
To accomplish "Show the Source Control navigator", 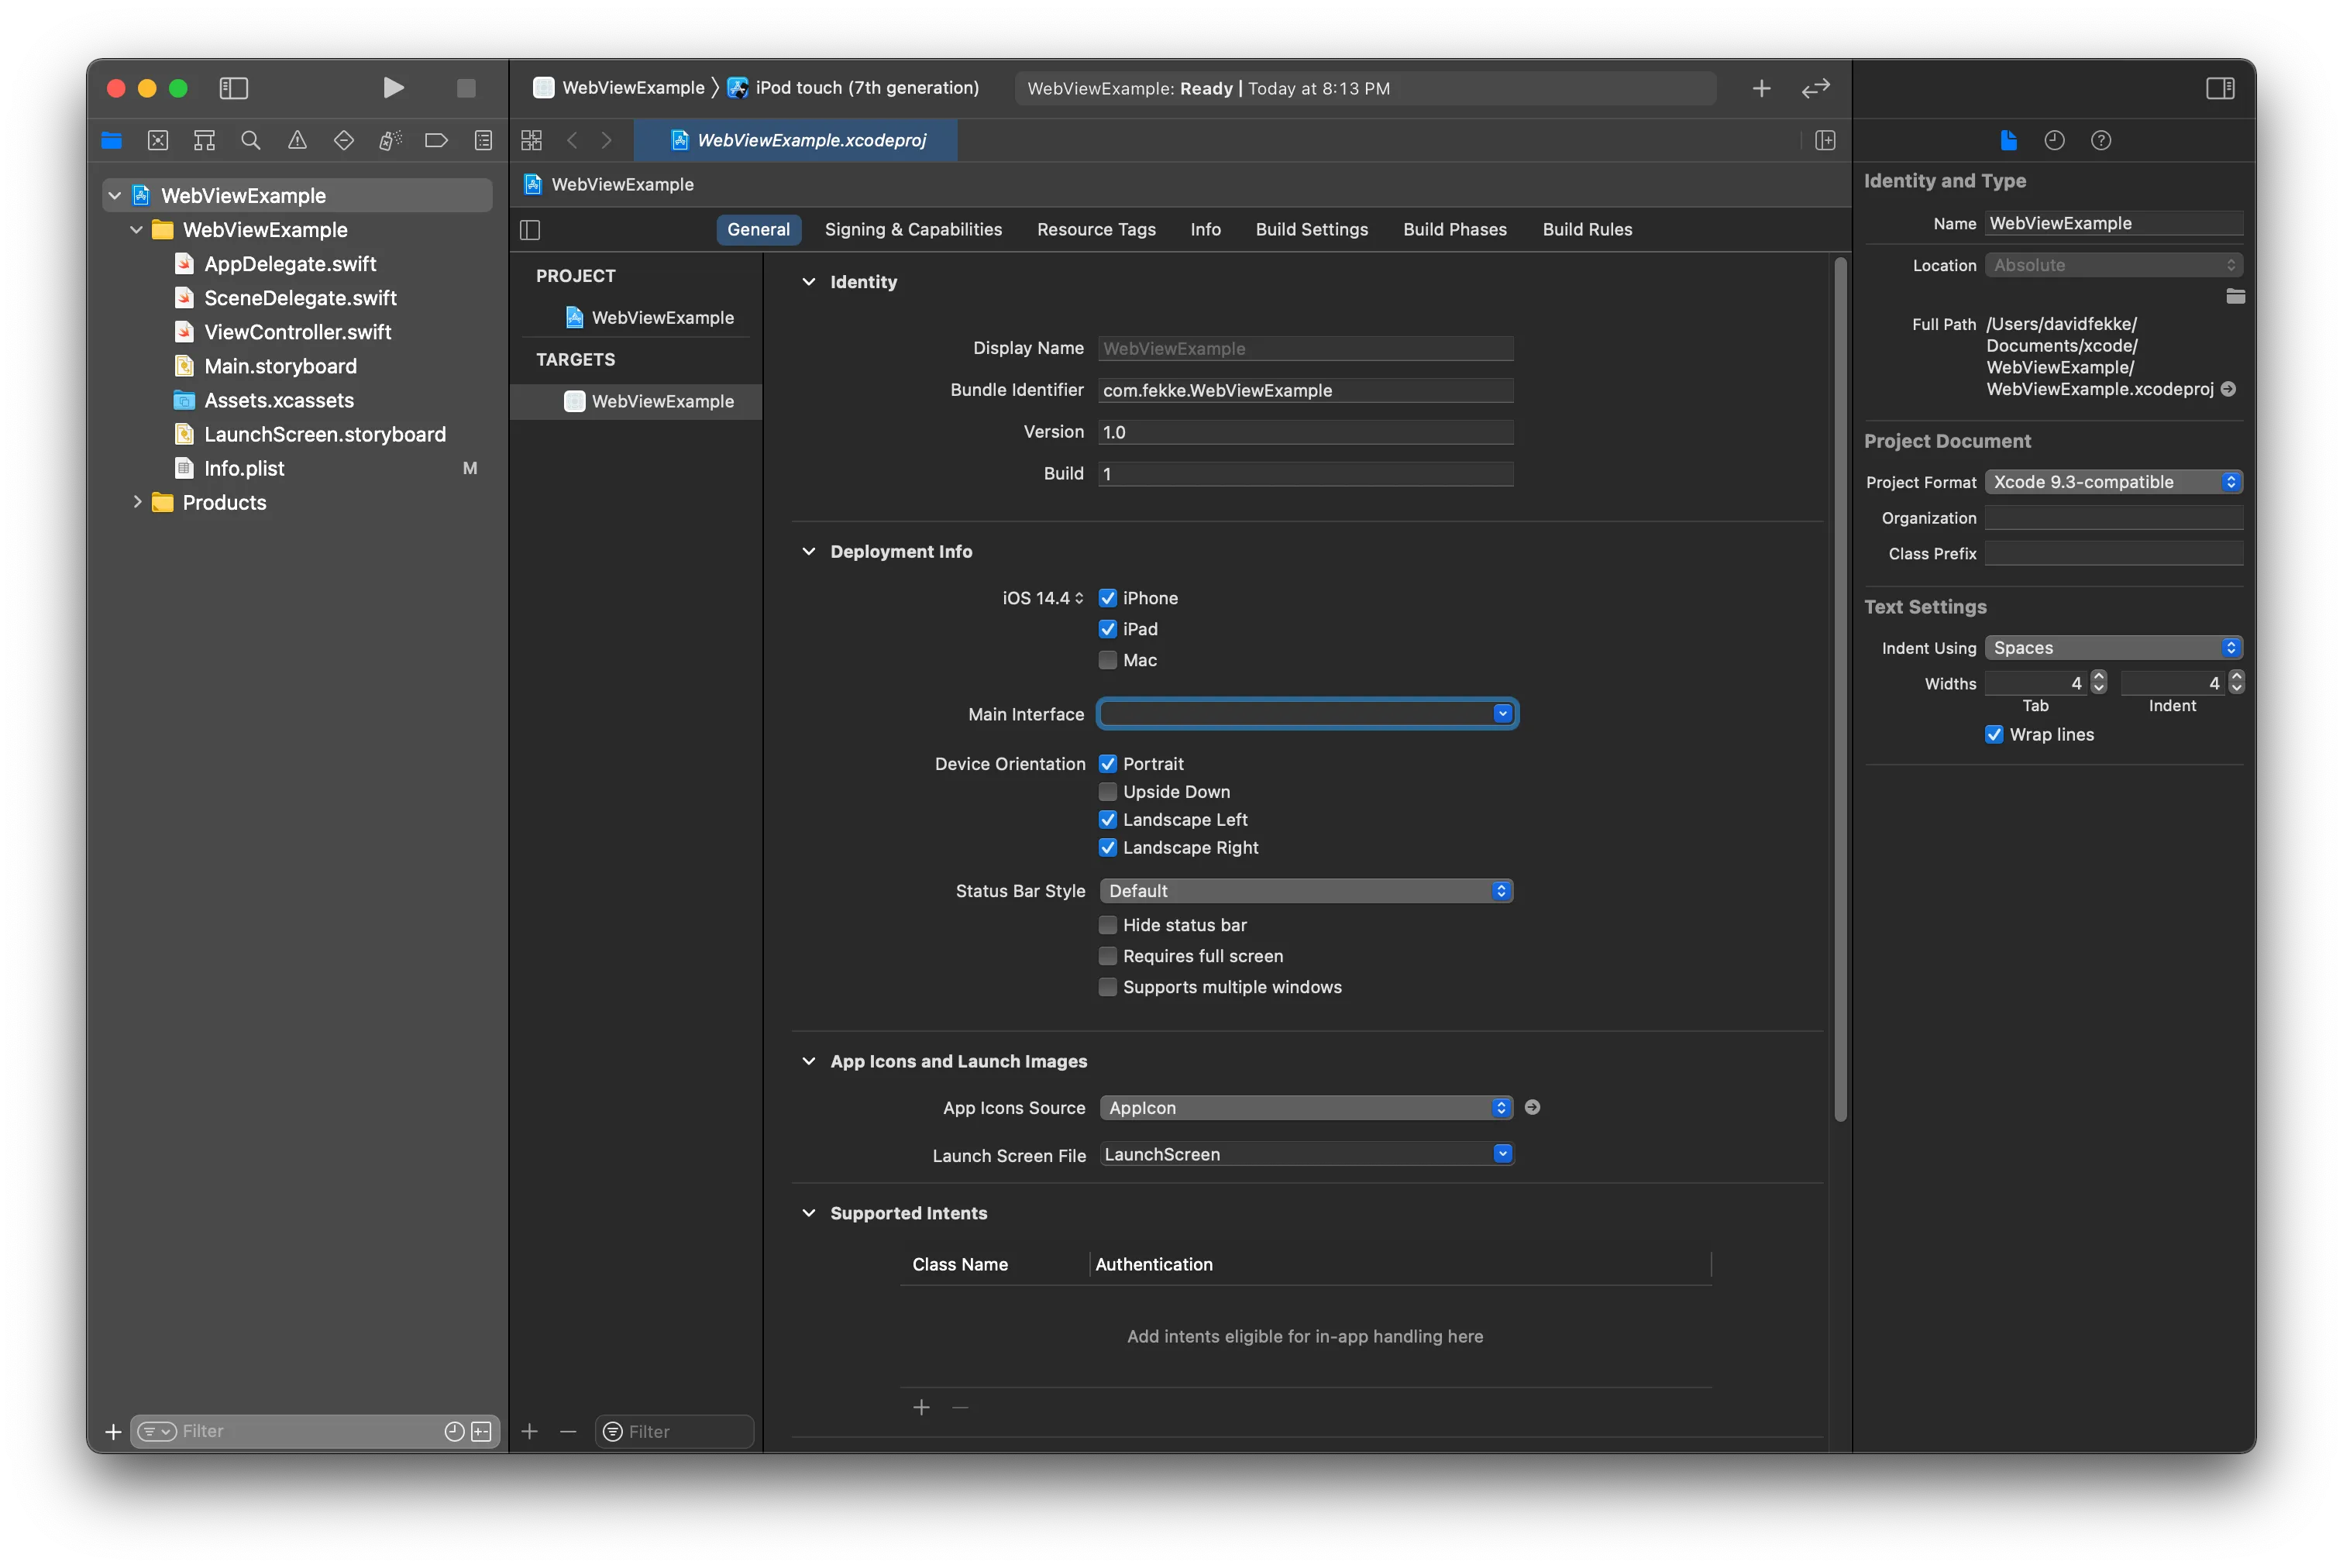I will (x=158, y=140).
